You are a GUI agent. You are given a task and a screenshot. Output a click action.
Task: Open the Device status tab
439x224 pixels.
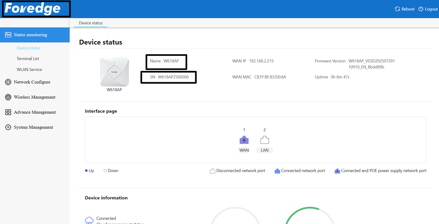pos(91,23)
